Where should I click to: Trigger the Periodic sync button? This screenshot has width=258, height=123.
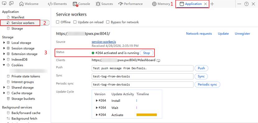pos(207,85)
